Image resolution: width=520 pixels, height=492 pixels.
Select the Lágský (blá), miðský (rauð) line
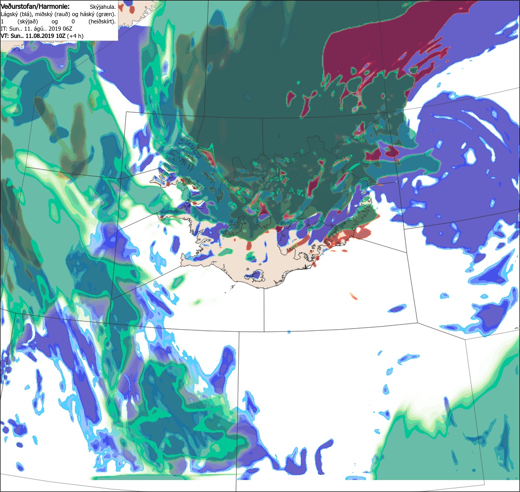point(58,14)
